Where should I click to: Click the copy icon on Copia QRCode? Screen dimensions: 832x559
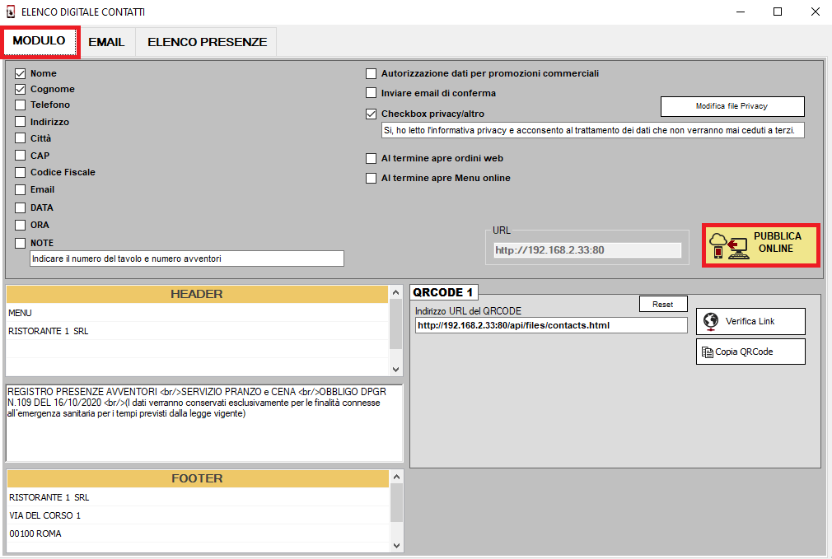707,352
